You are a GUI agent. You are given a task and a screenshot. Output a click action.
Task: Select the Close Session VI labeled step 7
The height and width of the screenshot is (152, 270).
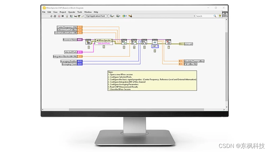[x=168, y=42]
